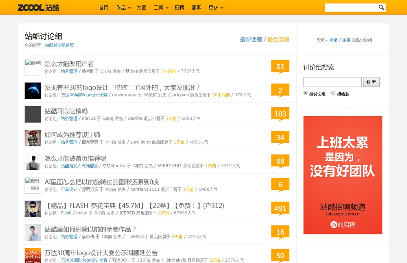Open Flash group link
Image resolution: width=407 pixels, height=263 pixels.
click(x=66, y=213)
